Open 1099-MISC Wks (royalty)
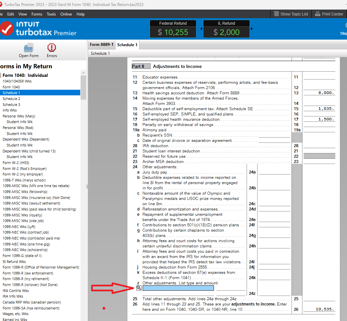The height and width of the screenshot is (321, 347). tap(22, 215)
